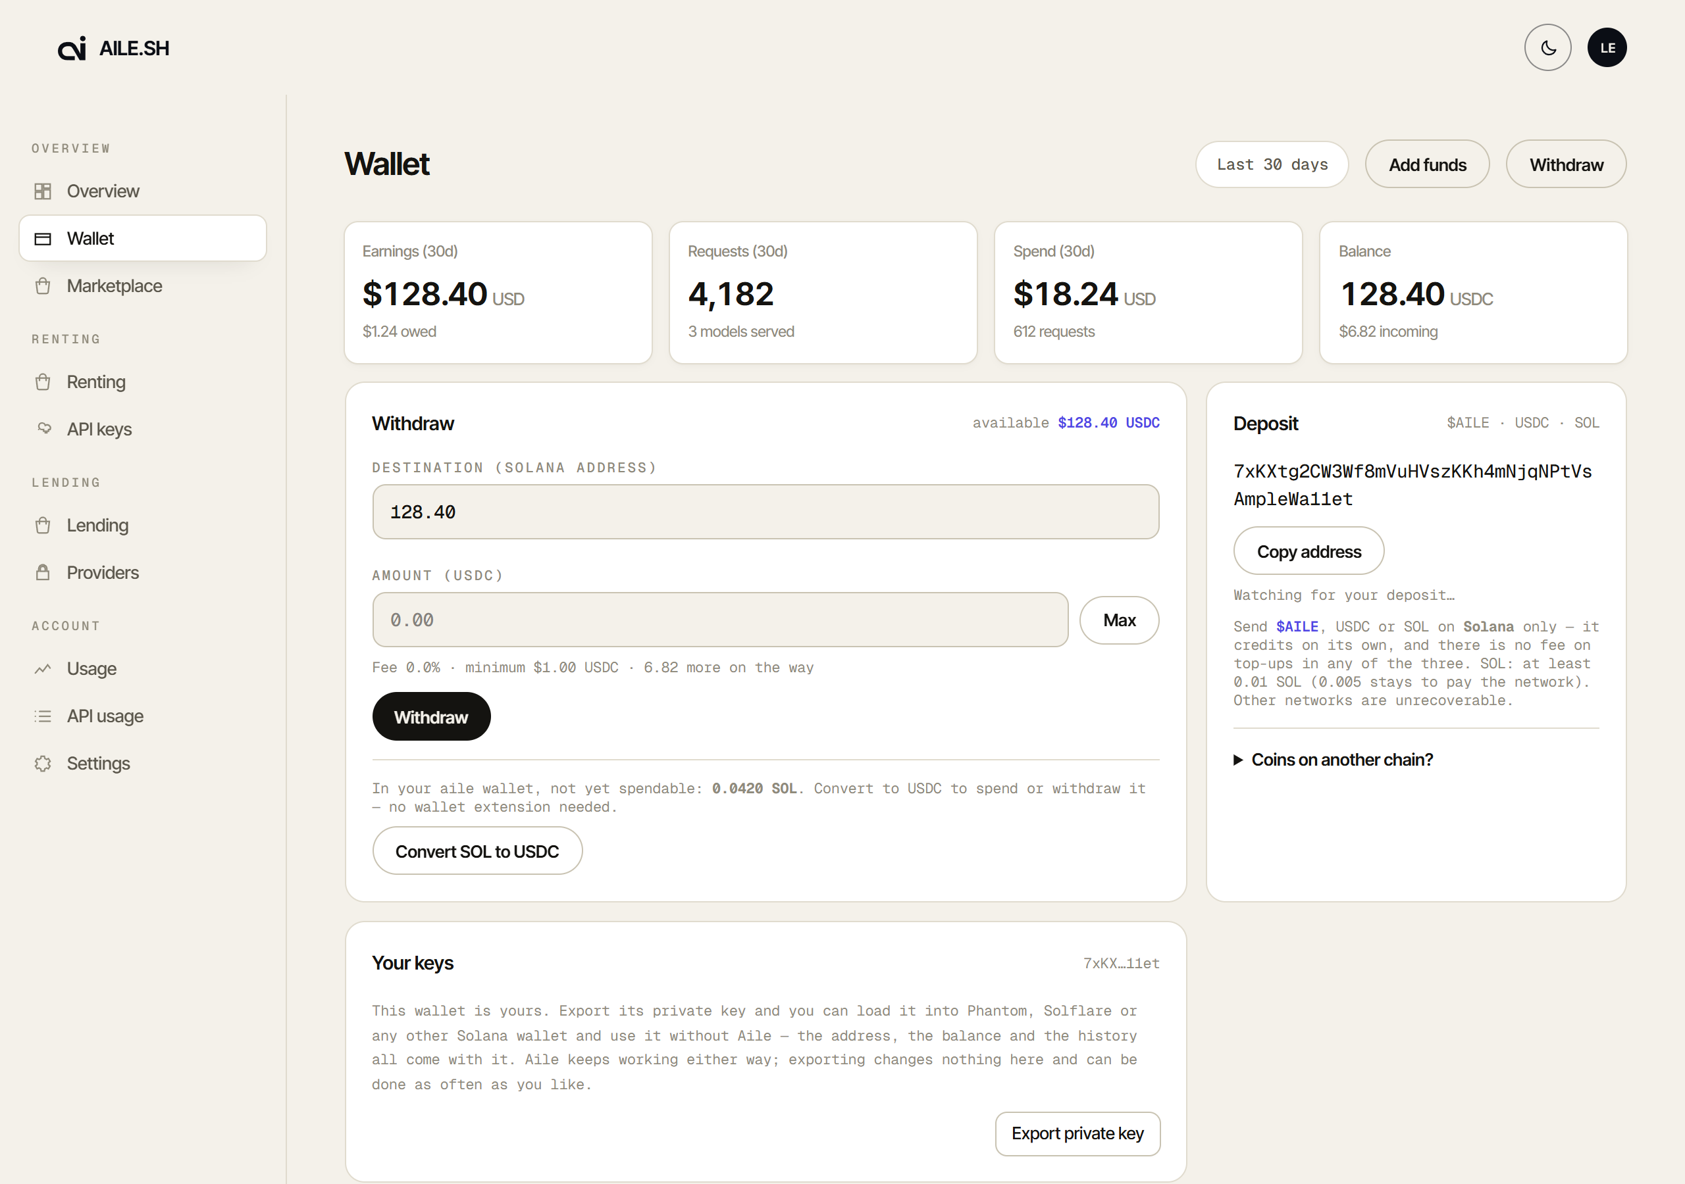This screenshot has height=1184, width=1685.
Task: Focus the destination Solana address field
Action: (x=765, y=512)
